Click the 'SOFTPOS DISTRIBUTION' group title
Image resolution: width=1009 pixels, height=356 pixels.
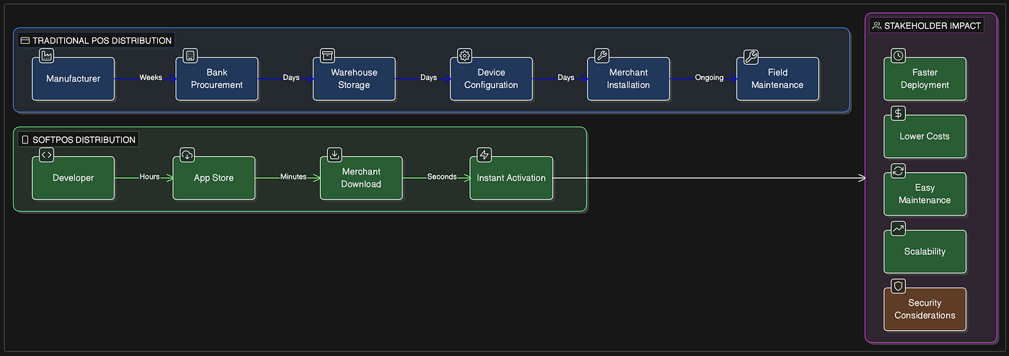tap(84, 140)
